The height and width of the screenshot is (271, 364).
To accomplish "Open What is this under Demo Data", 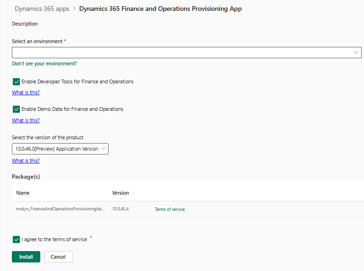I will pyautogui.click(x=26, y=120).
